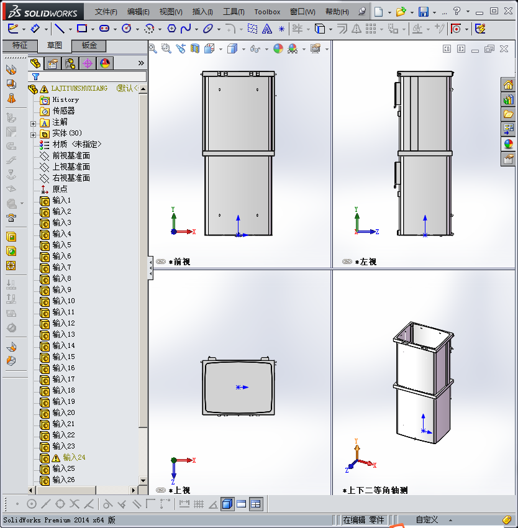Select the Rectangle sketch tool

point(82,29)
